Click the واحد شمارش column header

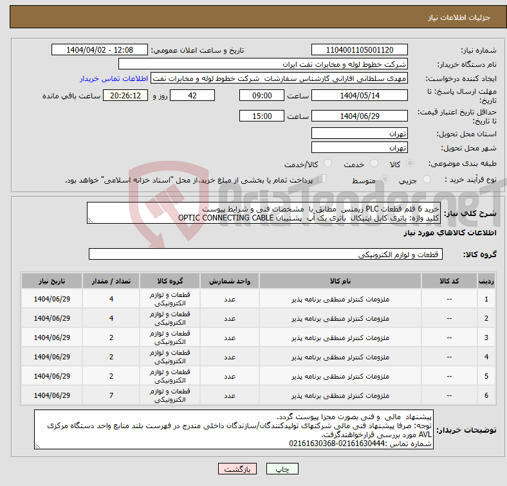tap(230, 281)
